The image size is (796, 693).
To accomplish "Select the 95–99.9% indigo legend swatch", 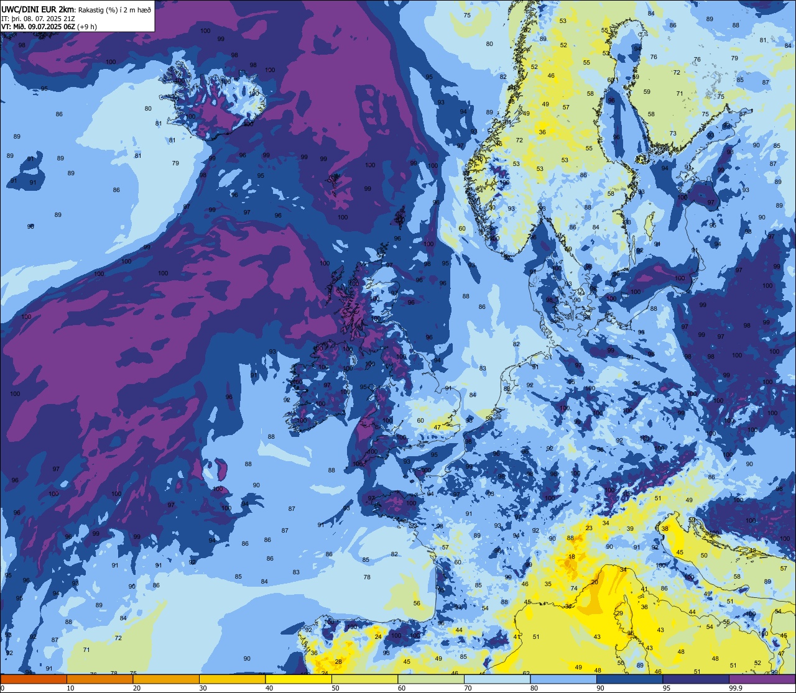I will coord(696,679).
